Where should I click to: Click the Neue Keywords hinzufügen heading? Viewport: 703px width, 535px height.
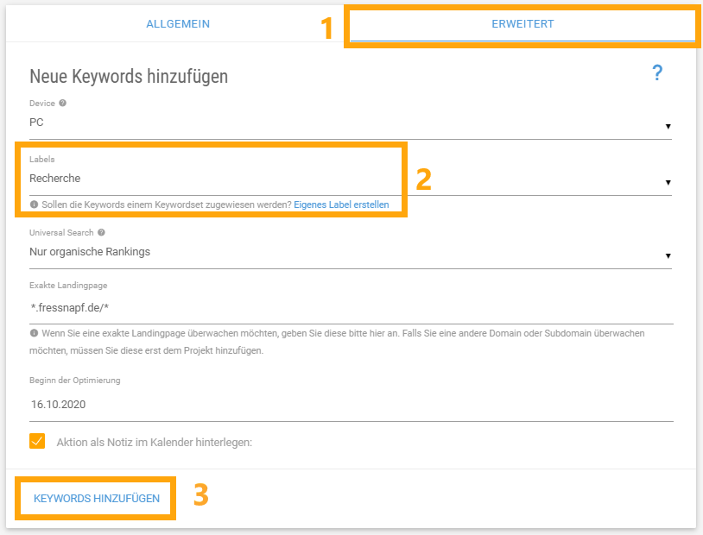tap(129, 76)
